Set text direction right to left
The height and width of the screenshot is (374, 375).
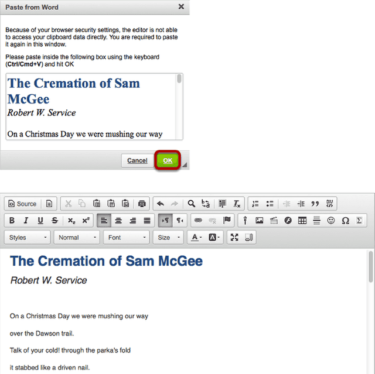[180, 221]
